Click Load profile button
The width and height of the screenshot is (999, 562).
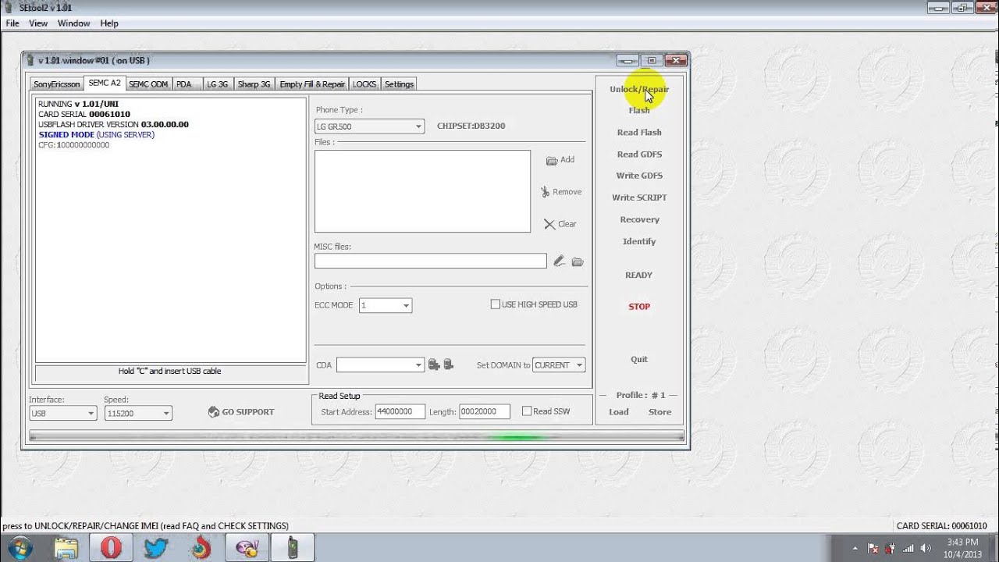[619, 412]
